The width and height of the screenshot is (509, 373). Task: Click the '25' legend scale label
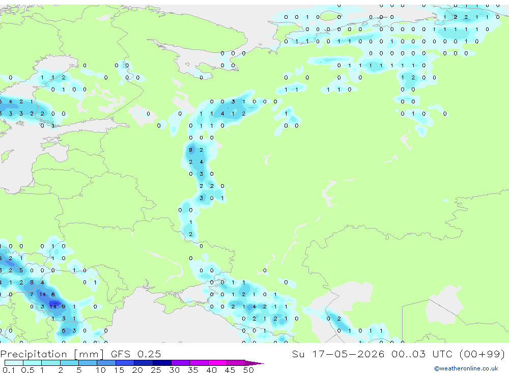(156, 370)
